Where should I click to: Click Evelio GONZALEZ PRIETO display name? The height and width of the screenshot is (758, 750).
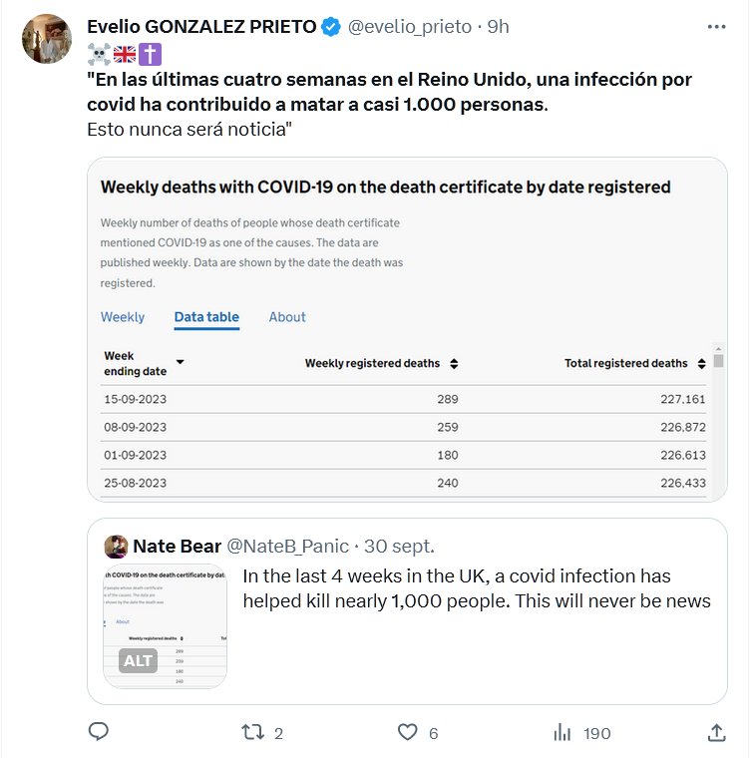click(202, 27)
